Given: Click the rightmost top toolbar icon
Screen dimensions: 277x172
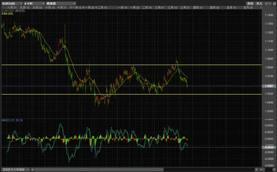Looking at the screenshot, I should (x=274, y=3).
